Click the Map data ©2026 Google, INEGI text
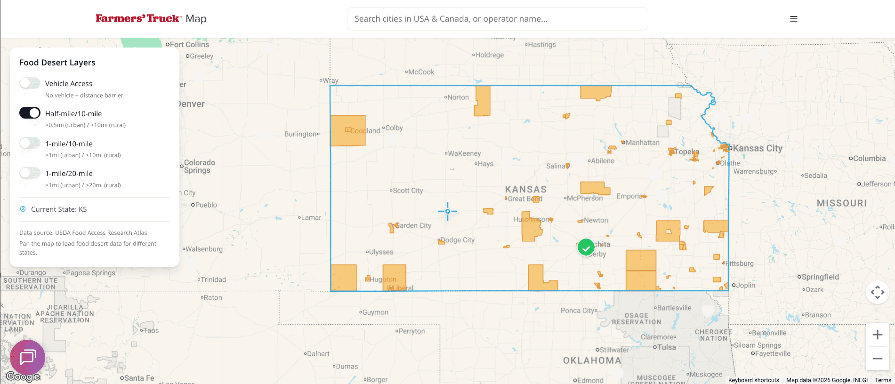 827,380
